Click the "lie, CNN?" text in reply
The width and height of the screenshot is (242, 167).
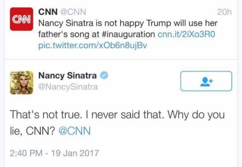pyautogui.click(x=33, y=131)
